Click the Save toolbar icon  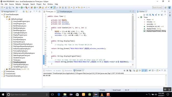click(7, 8)
